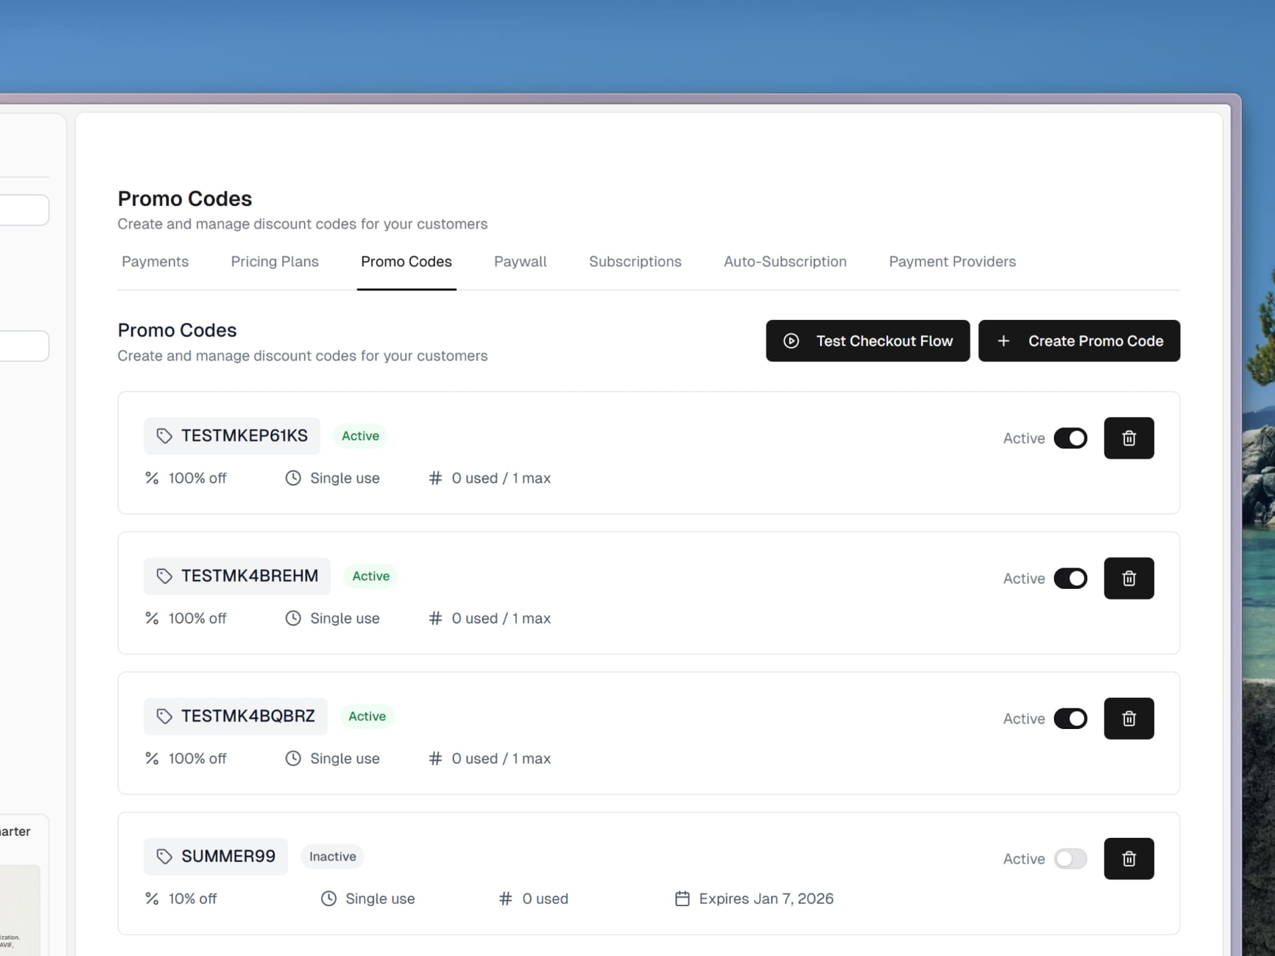Switch to the Payments tab
1275x956 pixels.
[x=155, y=262]
